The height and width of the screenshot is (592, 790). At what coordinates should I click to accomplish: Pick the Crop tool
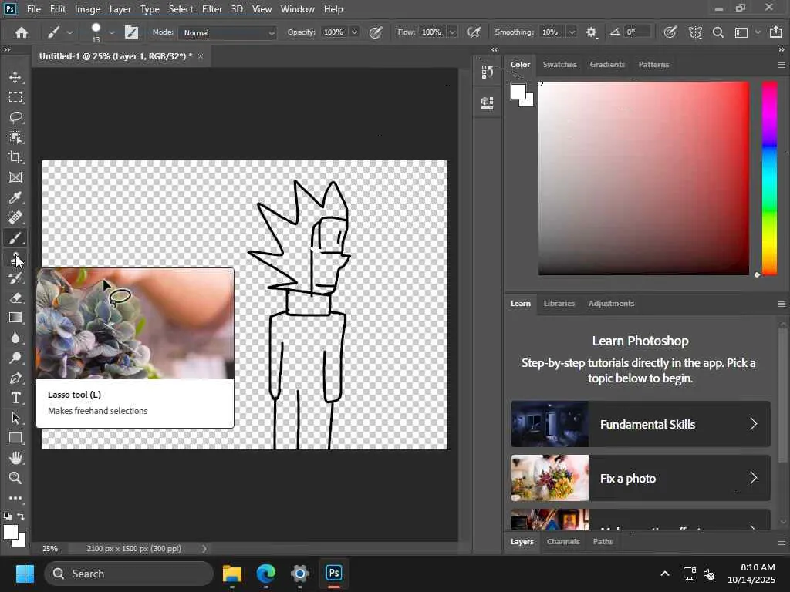pos(15,157)
